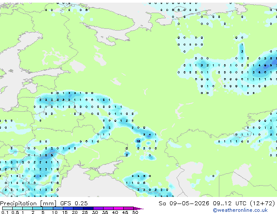Click the 40–45 mm magenta legend swatch
The width and height of the screenshot is (277, 214).
[x=118, y=208]
